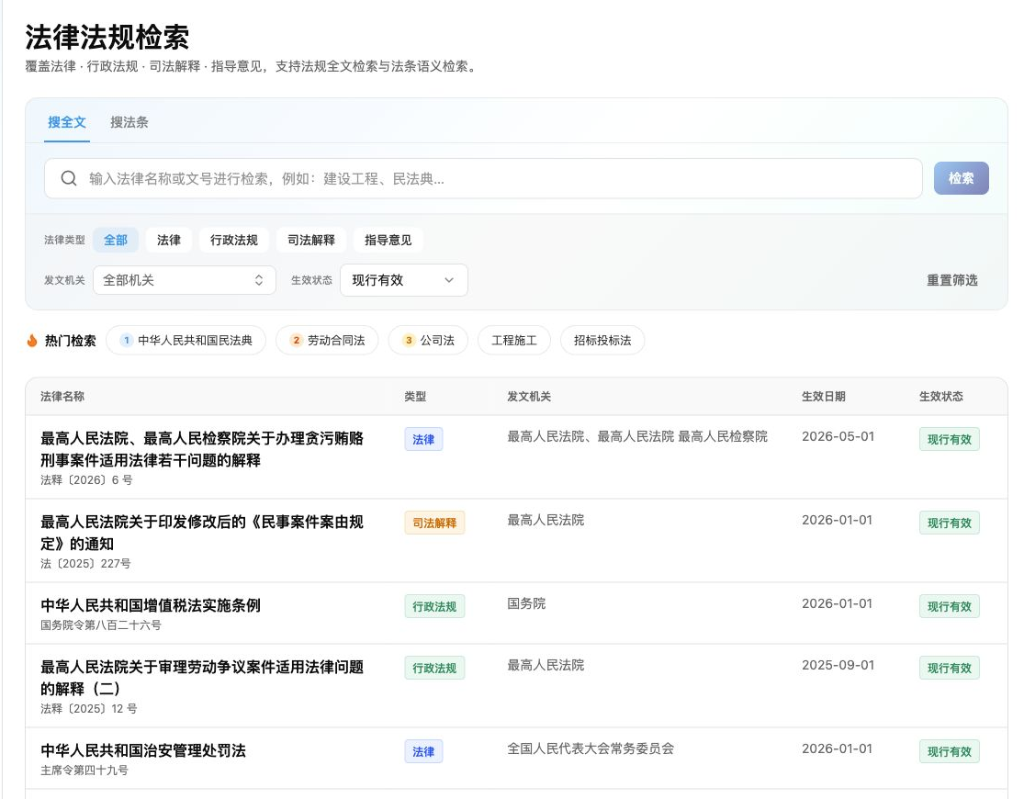1024x799 pixels.
Task: Click the 检索 search button
Action: (961, 178)
